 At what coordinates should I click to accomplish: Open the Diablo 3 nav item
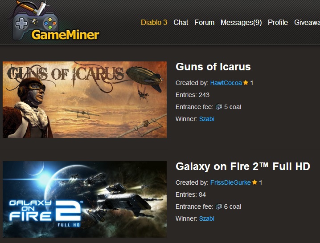coord(154,22)
